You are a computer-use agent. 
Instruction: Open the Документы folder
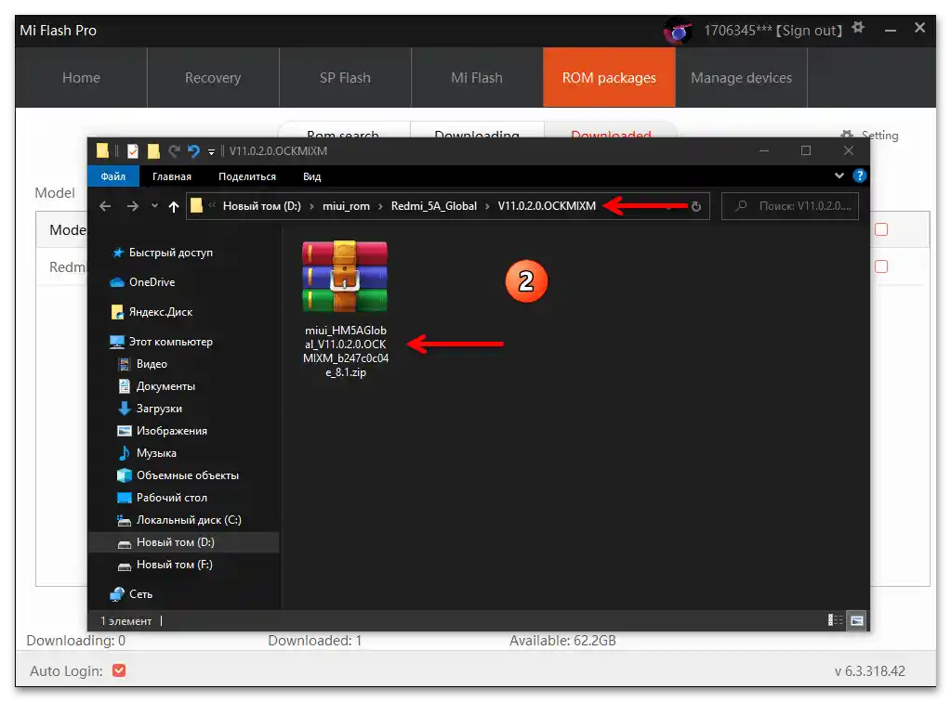(156, 386)
